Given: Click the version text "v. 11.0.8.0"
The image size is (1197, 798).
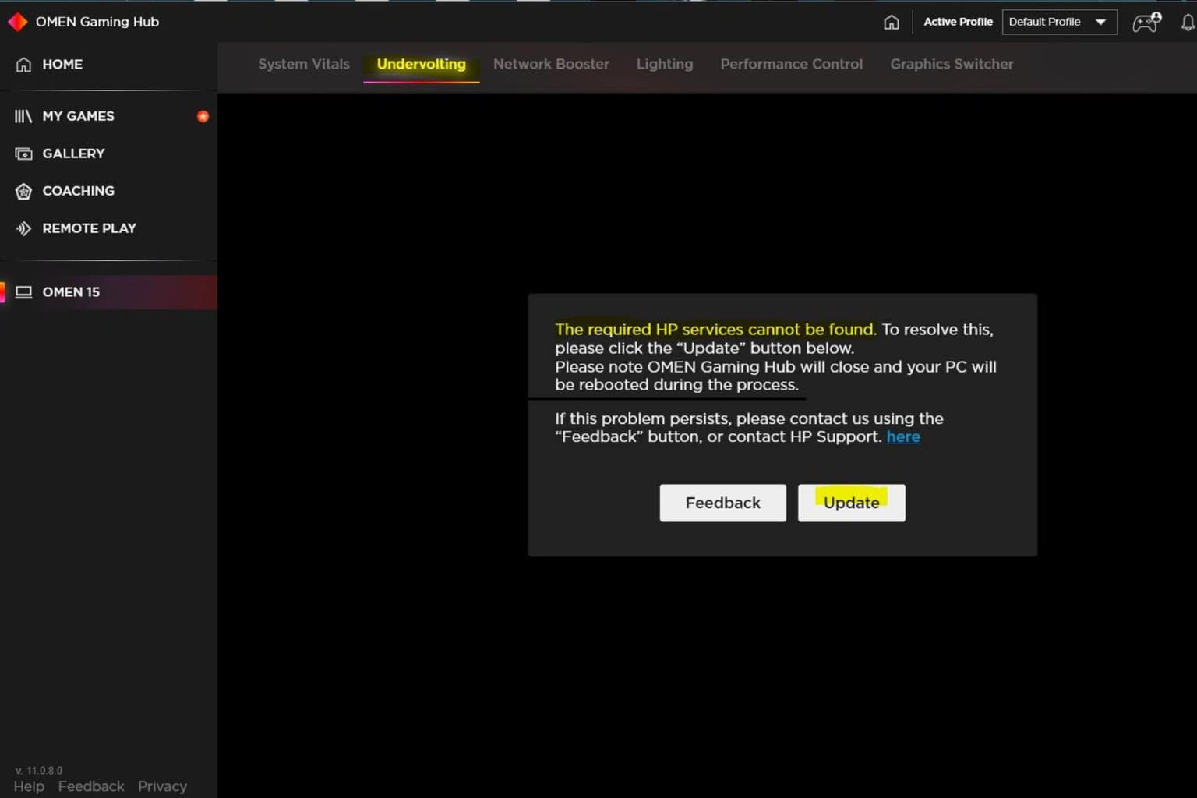Looking at the screenshot, I should [x=39, y=771].
